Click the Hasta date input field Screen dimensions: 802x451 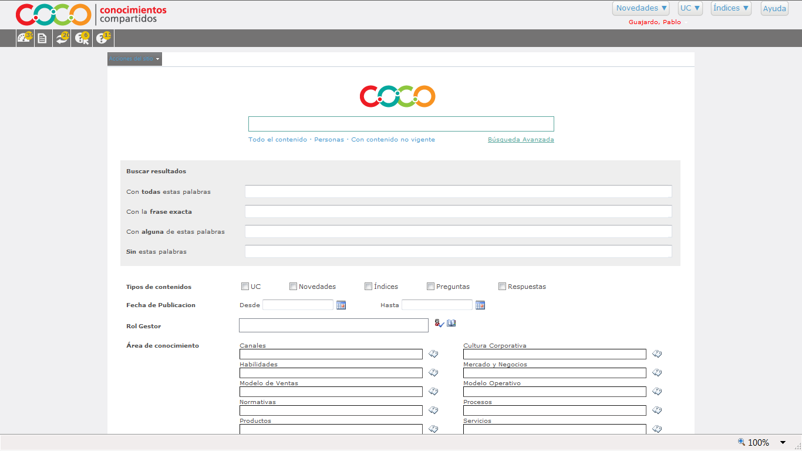pyautogui.click(x=437, y=305)
